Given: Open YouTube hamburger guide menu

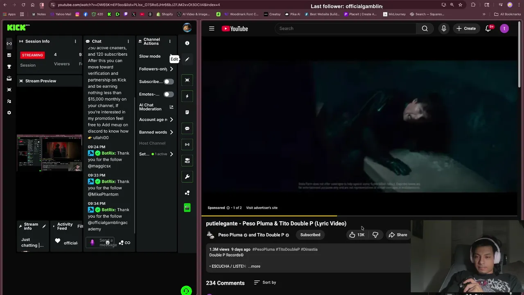Looking at the screenshot, I should coord(212,29).
